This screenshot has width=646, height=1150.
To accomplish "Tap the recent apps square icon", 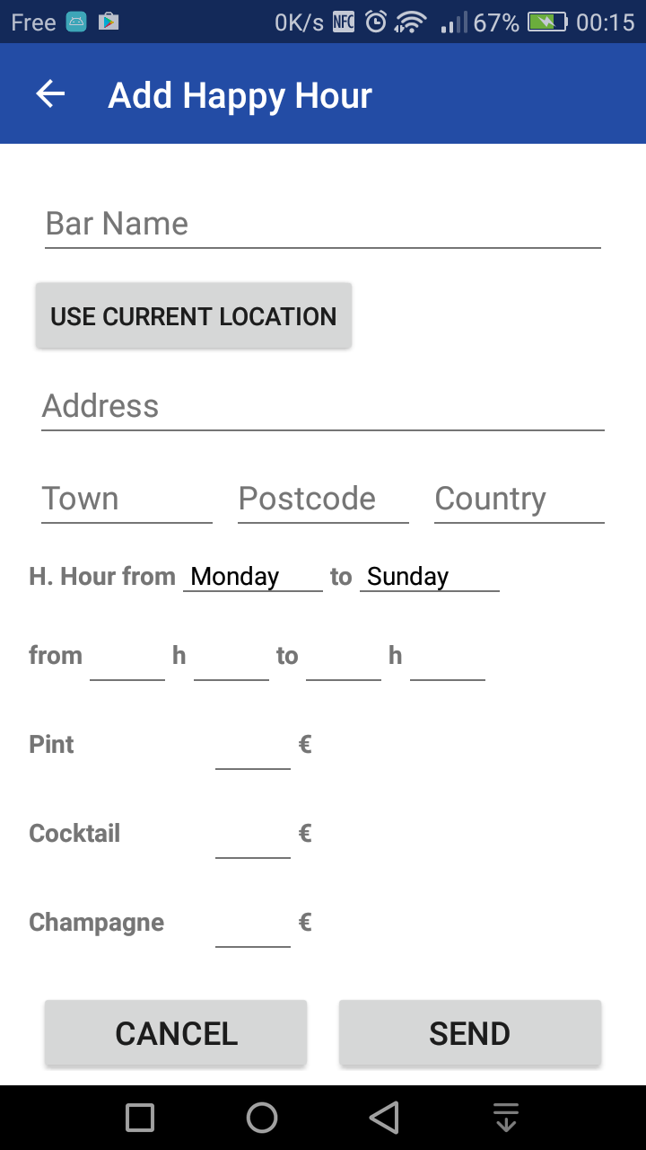I will pos(140,1118).
